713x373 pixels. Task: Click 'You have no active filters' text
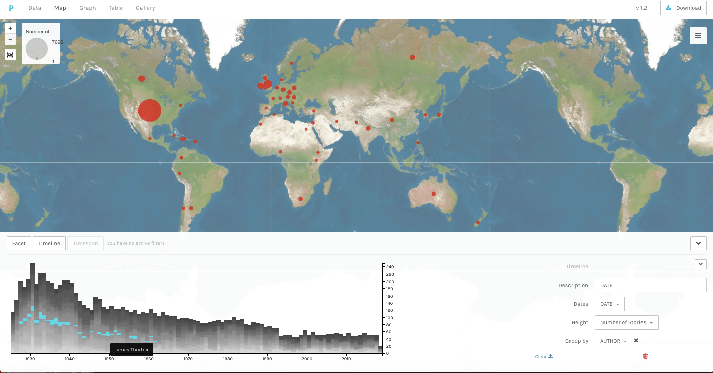(x=136, y=243)
